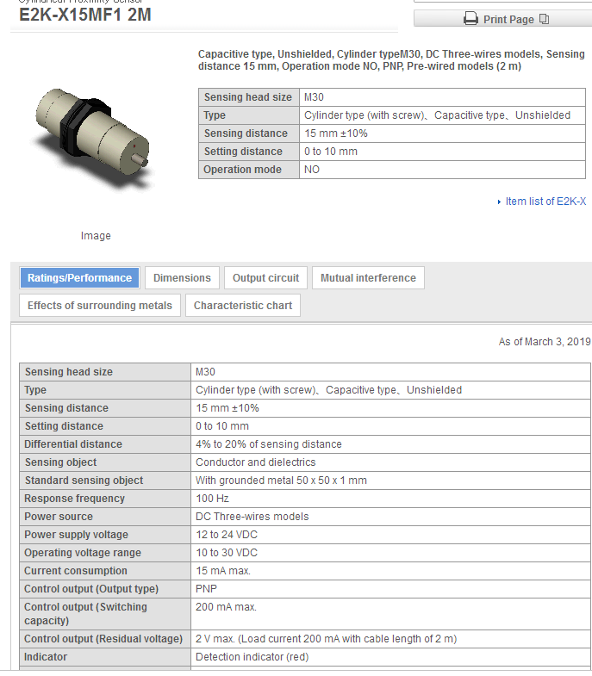The image size is (592, 676).
Task: Click 'Operating voltage range' row label
Action: click(x=83, y=553)
